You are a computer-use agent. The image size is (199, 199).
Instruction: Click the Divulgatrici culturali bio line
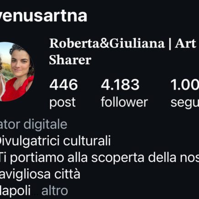pyautogui.click(x=55, y=141)
